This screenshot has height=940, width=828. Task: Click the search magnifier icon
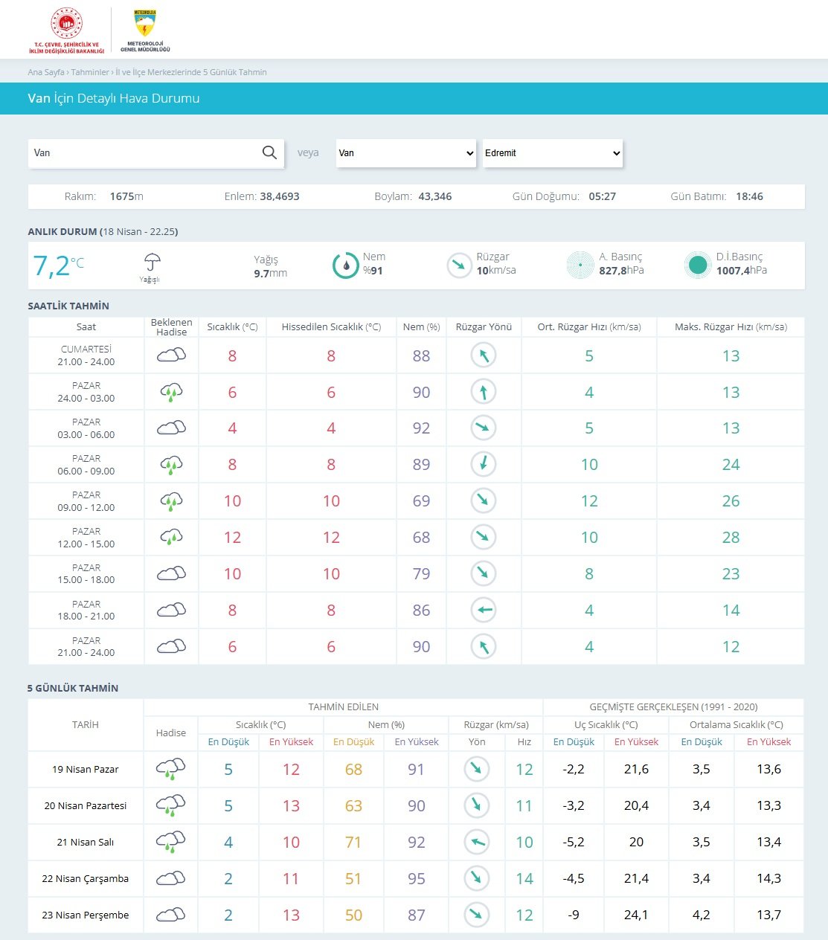(269, 152)
